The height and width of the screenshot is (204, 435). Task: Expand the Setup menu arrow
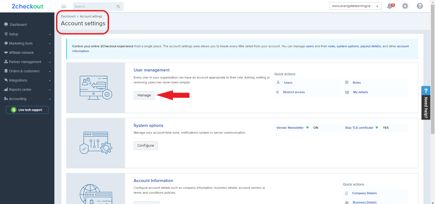[x=50, y=34]
